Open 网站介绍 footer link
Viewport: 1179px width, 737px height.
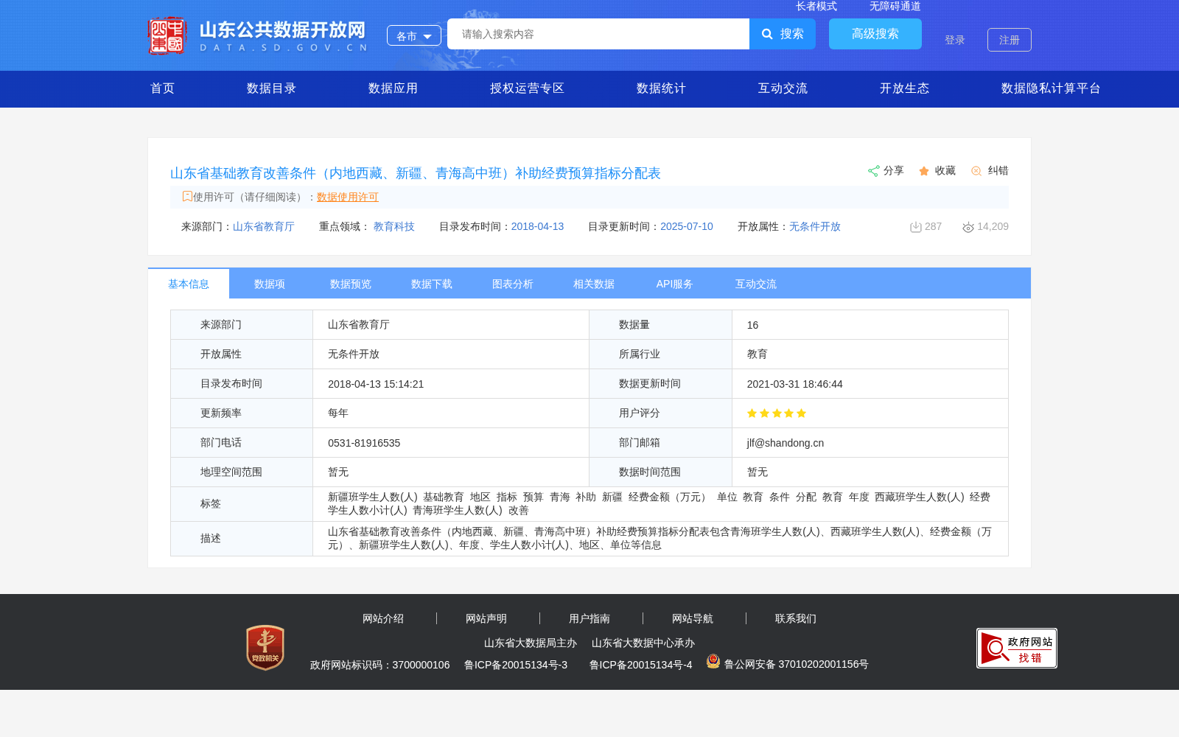click(383, 618)
